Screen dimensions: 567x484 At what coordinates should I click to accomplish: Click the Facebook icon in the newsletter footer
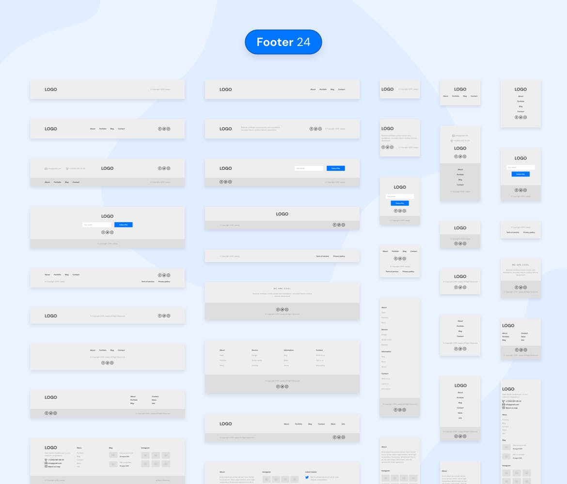point(102,232)
